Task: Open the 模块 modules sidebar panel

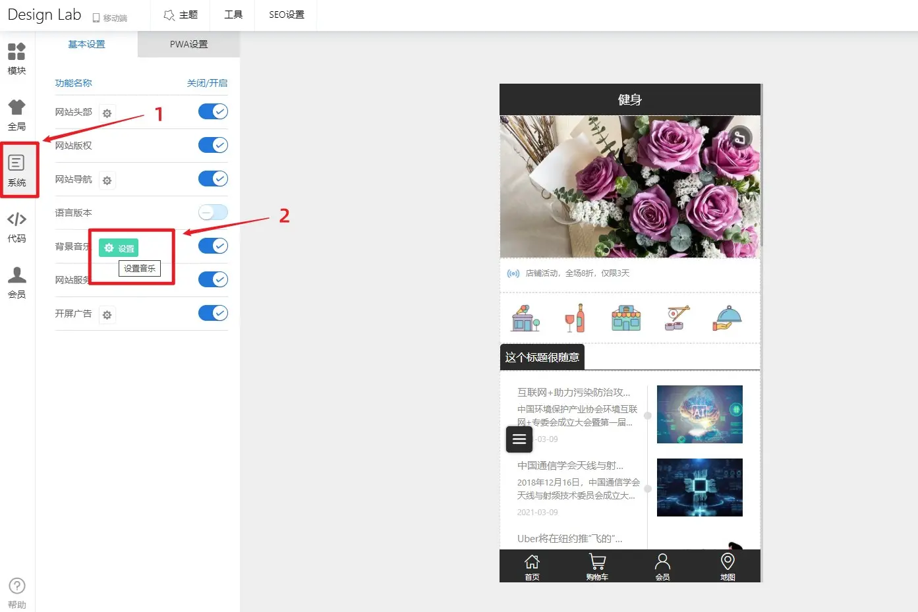Action: 16,58
